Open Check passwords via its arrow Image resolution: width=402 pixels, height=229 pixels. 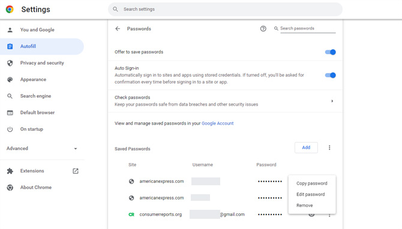tap(332, 101)
